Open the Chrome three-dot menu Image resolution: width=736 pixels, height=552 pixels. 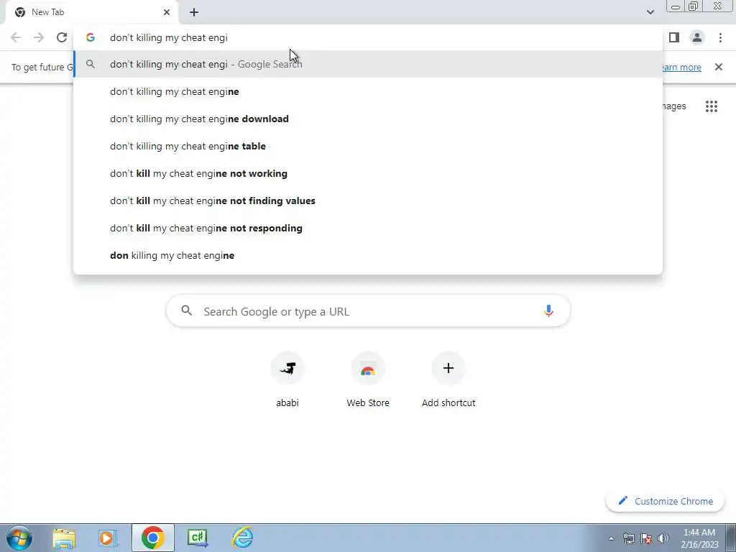click(x=720, y=37)
